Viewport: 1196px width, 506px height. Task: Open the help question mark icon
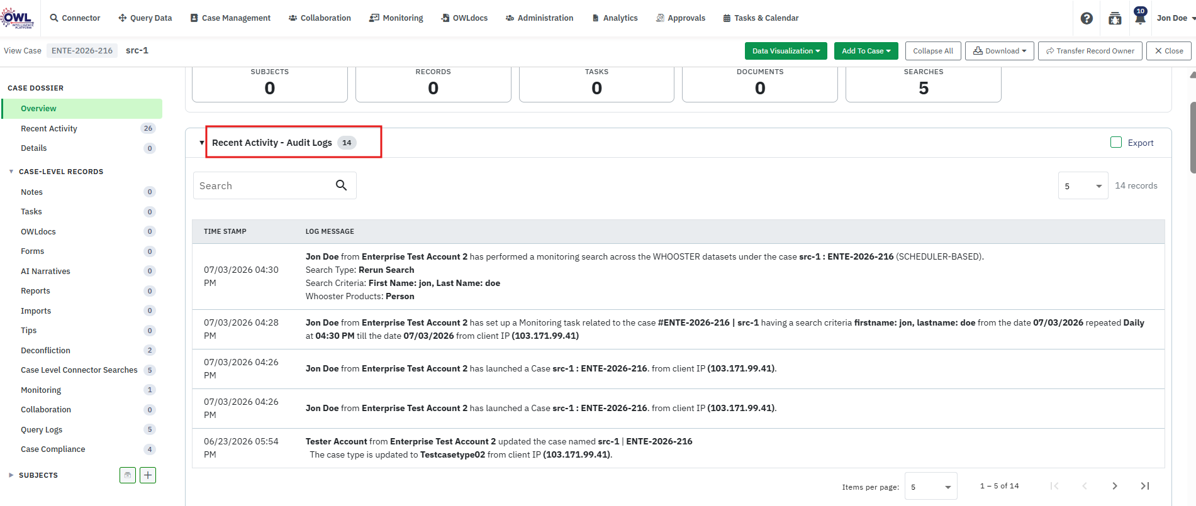(x=1087, y=18)
